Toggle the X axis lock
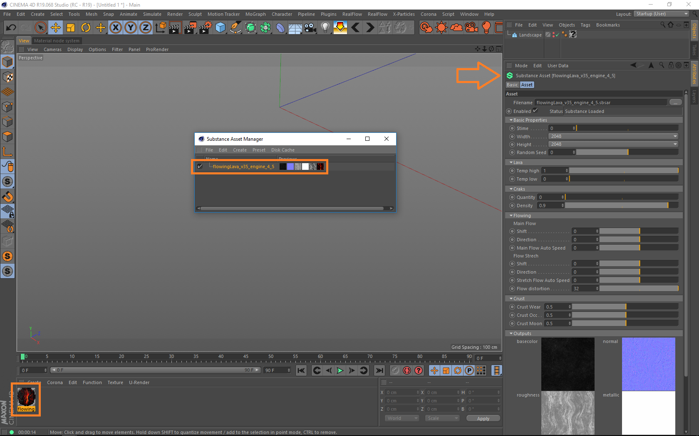699x436 pixels. click(116, 28)
